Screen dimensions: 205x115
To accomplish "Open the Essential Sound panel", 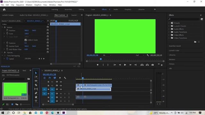I will click(x=175, y=46).
